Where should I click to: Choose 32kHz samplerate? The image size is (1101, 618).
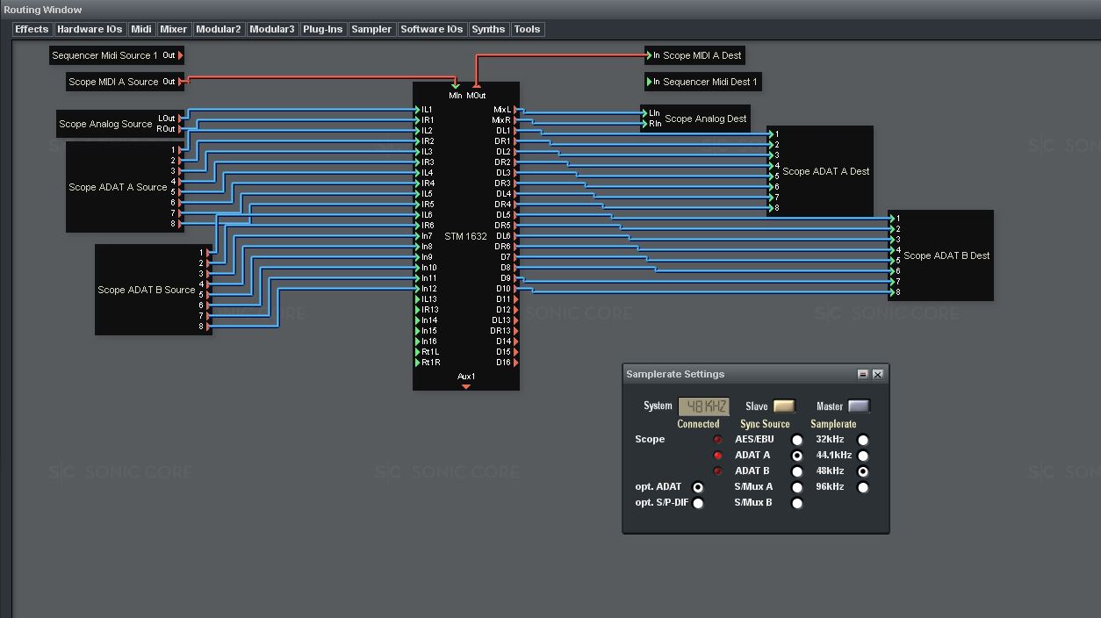tap(863, 440)
